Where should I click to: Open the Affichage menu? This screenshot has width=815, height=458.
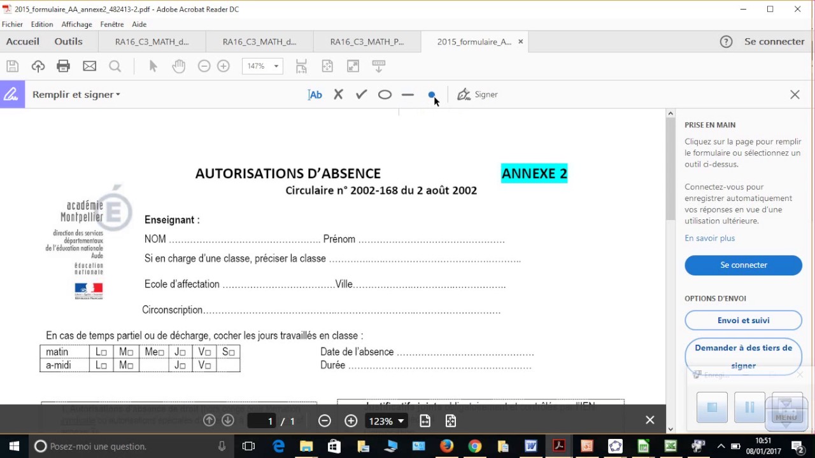point(76,24)
